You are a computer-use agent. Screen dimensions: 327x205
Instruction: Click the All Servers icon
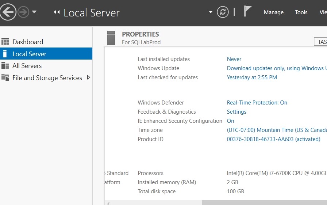pyautogui.click(x=5, y=66)
